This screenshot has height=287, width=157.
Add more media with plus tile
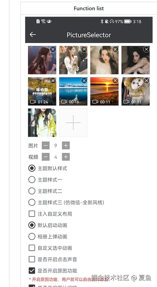73,123
